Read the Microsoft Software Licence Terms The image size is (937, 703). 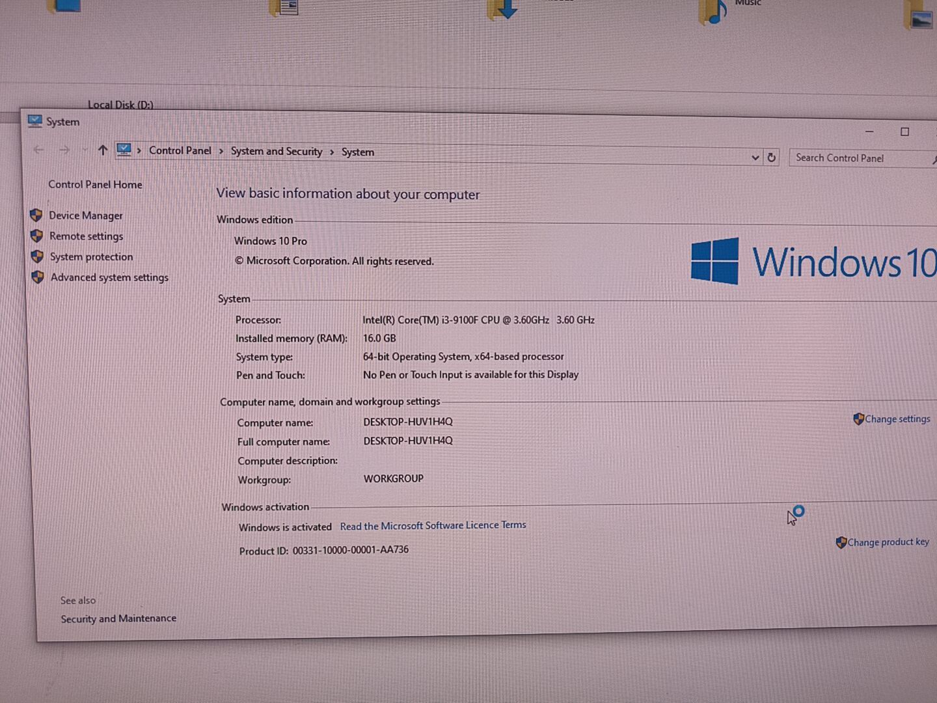(433, 526)
